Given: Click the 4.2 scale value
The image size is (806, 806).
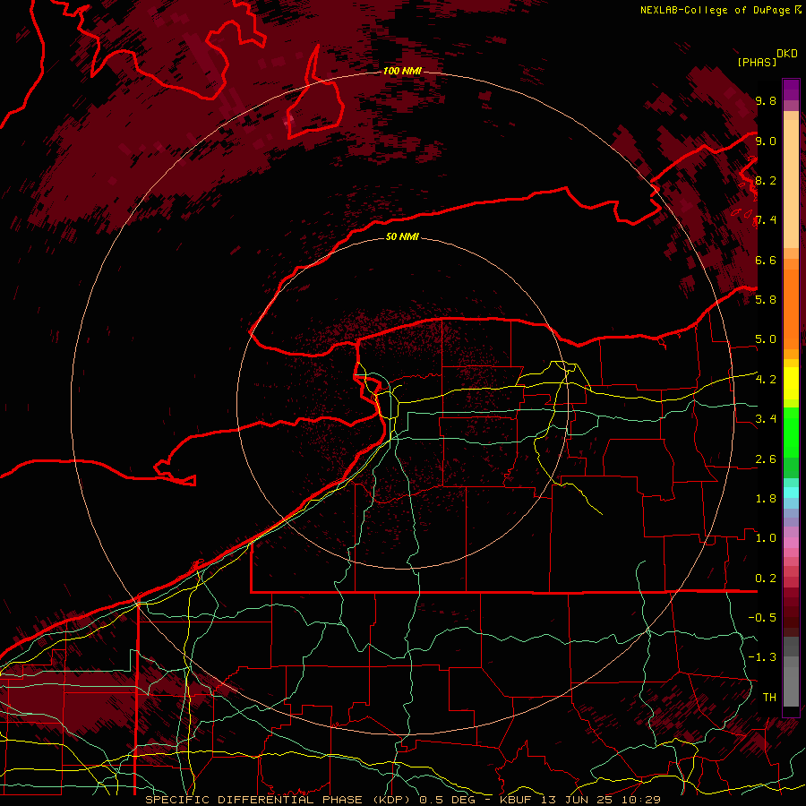Looking at the screenshot, I should pyautogui.click(x=766, y=380).
